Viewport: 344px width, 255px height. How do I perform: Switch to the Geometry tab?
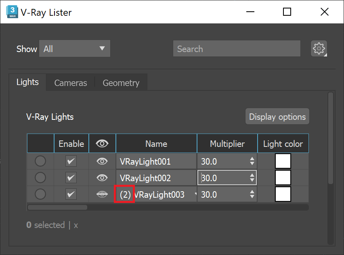tap(121, 83)
